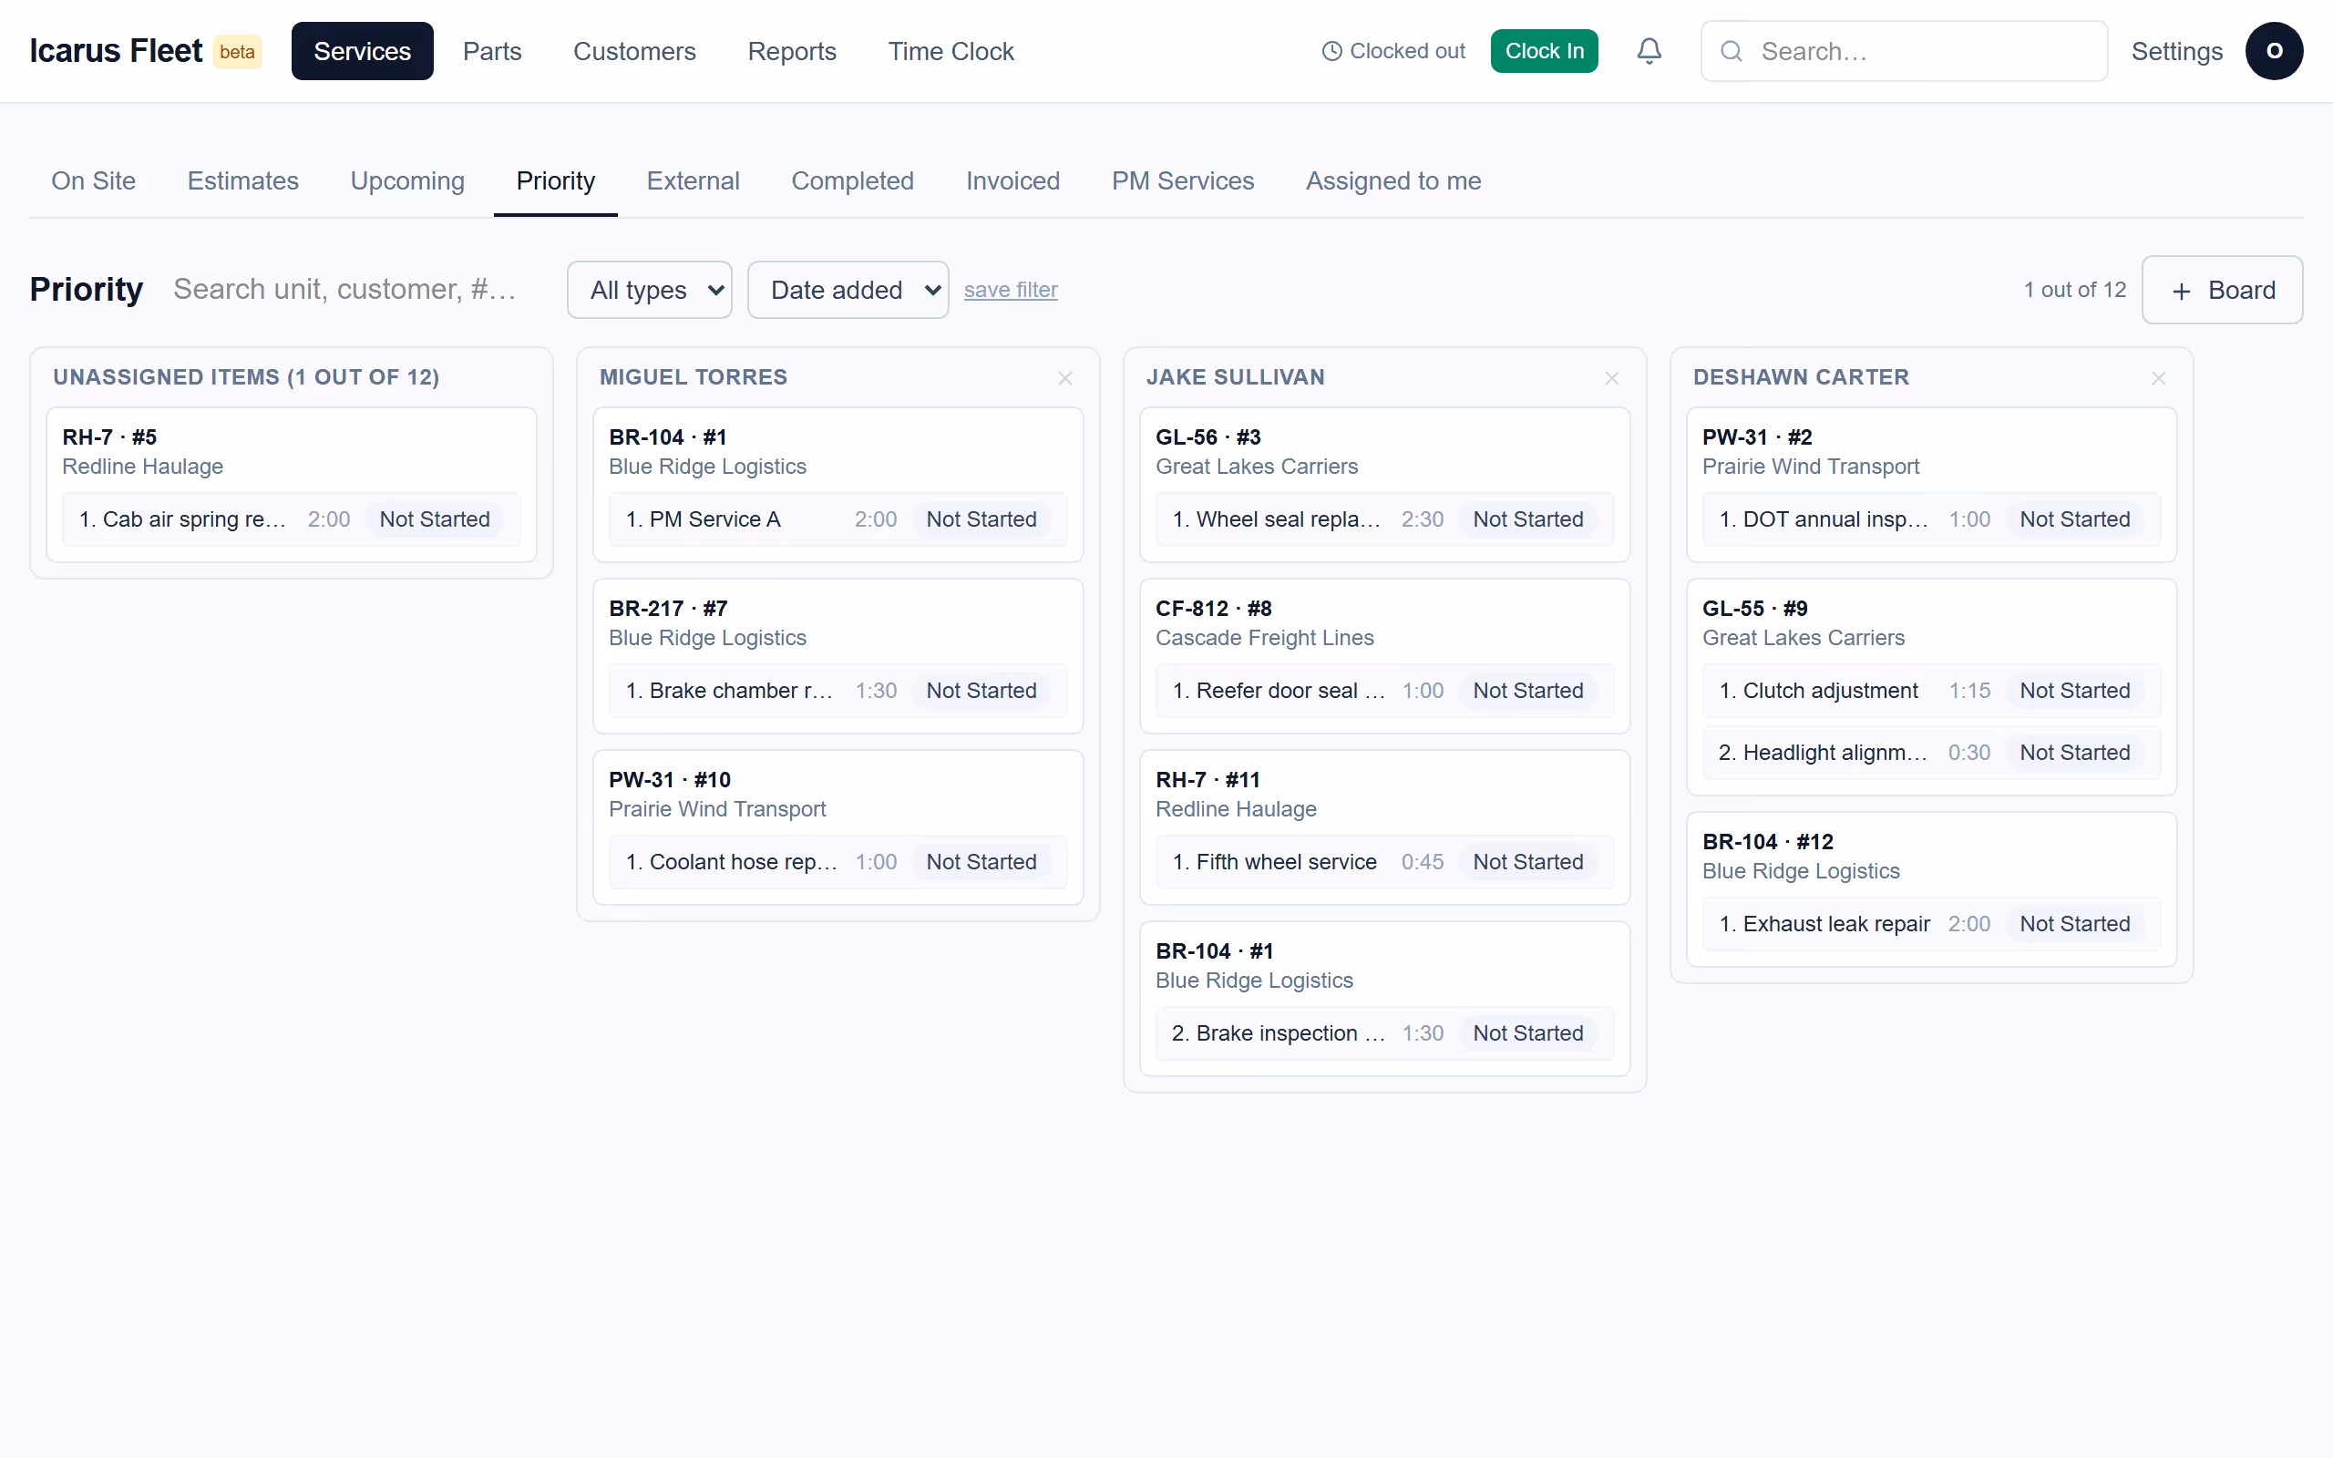Open the All types dropdown
2333x1458 pixels.
[x=650, y=289]
